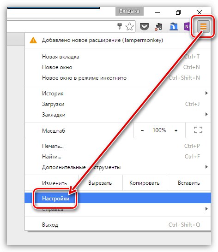The width and height of the screenshot is (218, 252).
Task: Choose Найти... from the menu
Action: pyautogui.click(x=118, y=156)
